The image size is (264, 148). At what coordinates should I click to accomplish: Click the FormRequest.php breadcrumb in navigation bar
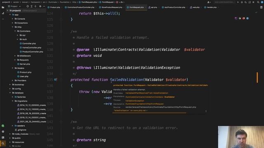pos(88,2)
